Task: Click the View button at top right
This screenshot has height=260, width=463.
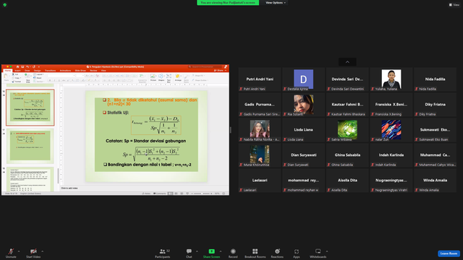Action: coord(454,5)
